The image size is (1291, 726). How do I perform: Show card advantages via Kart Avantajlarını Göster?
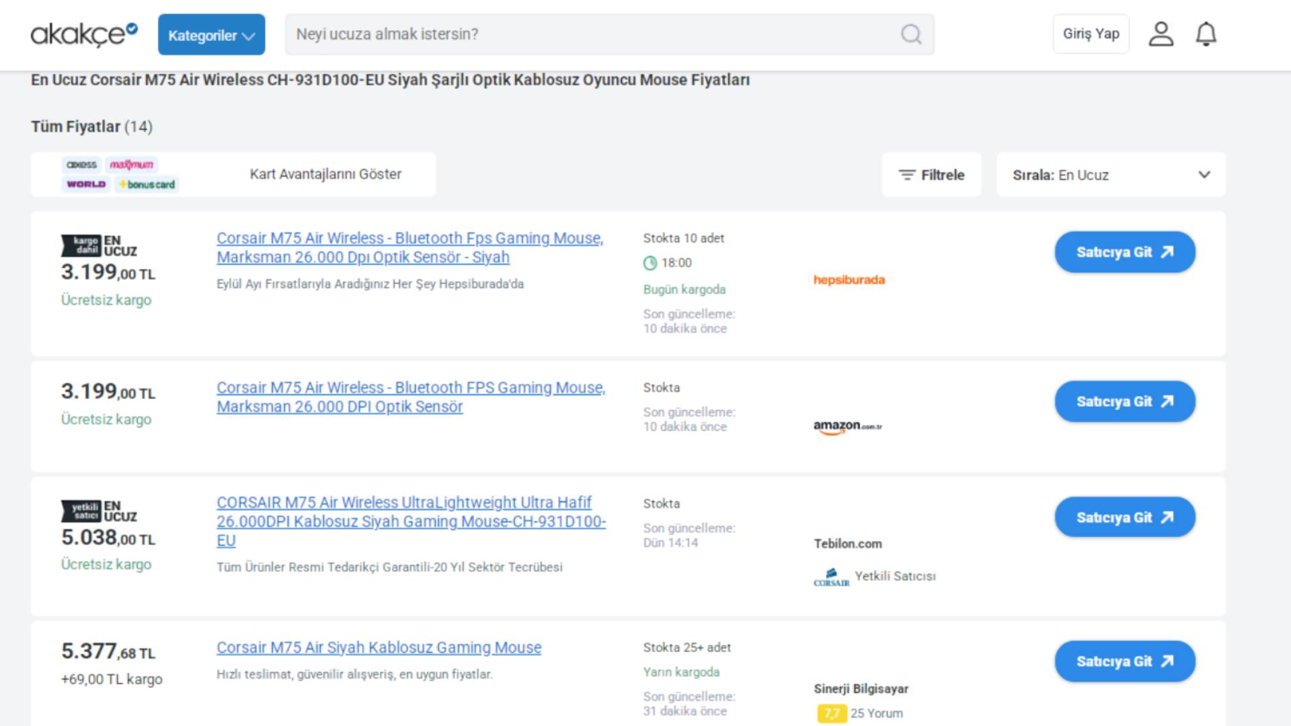point(325,174)
